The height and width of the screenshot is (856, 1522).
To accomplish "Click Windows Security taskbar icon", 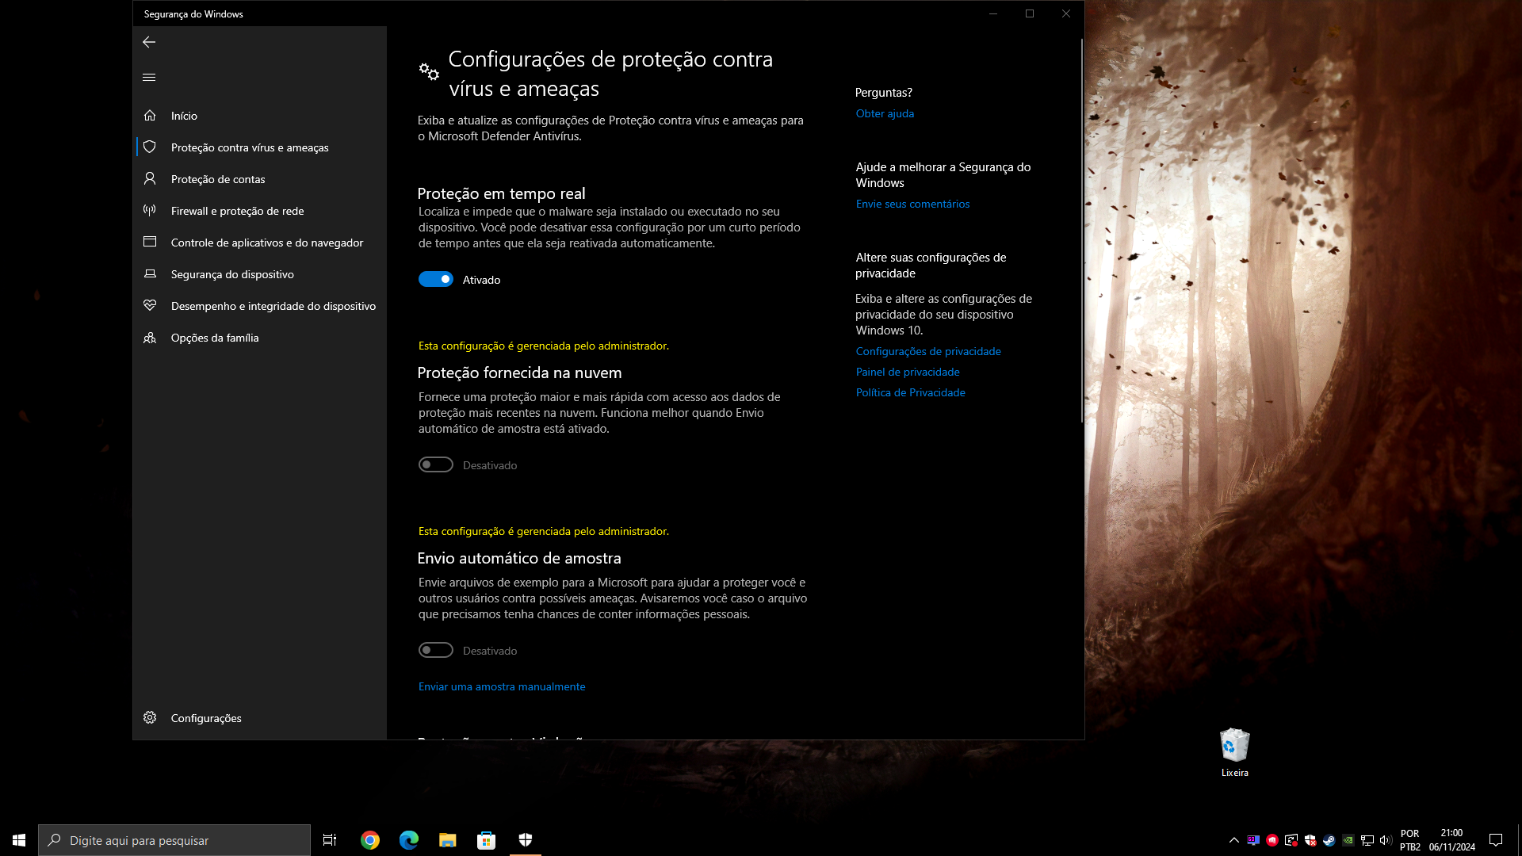I will pos(526,840).
